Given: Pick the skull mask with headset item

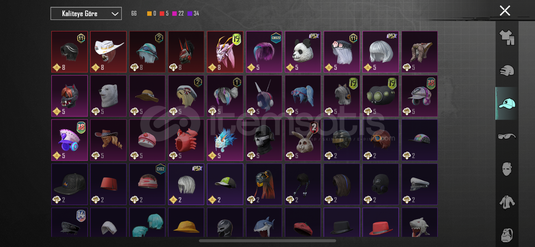Looking at the screenshot, I should click(264, 140).
